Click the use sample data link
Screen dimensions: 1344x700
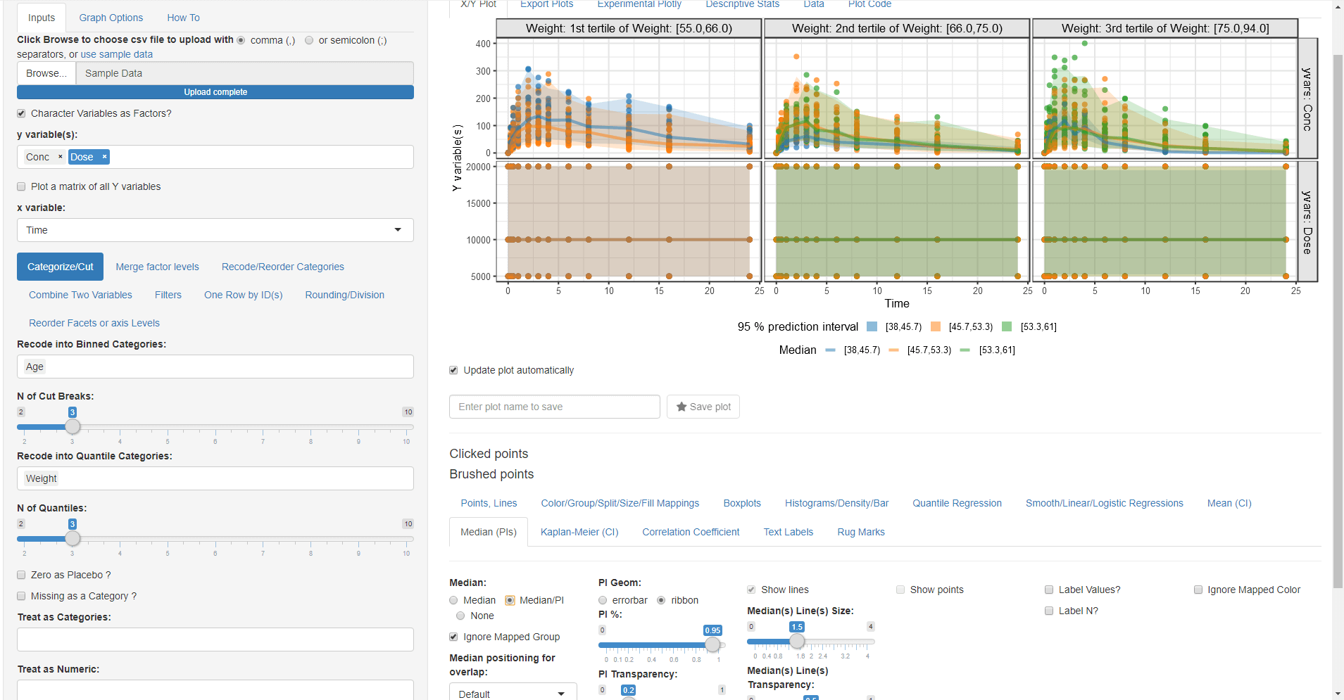tap(116, 54)
